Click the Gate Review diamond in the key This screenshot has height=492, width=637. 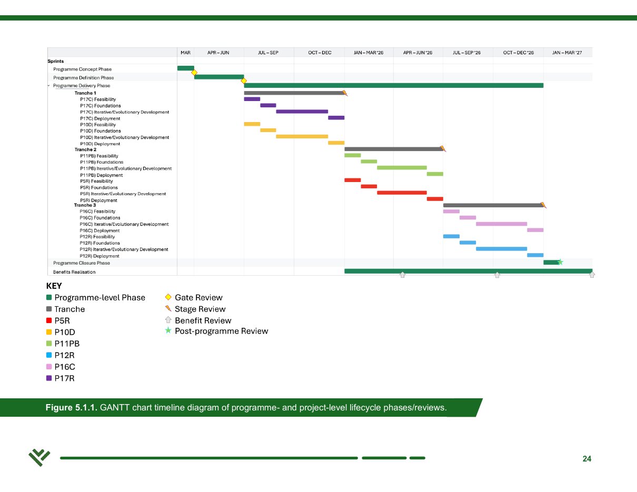[x=168, y=297]
